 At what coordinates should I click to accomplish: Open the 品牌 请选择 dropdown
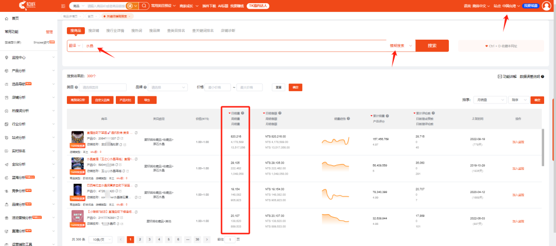(x=168, y=87)
